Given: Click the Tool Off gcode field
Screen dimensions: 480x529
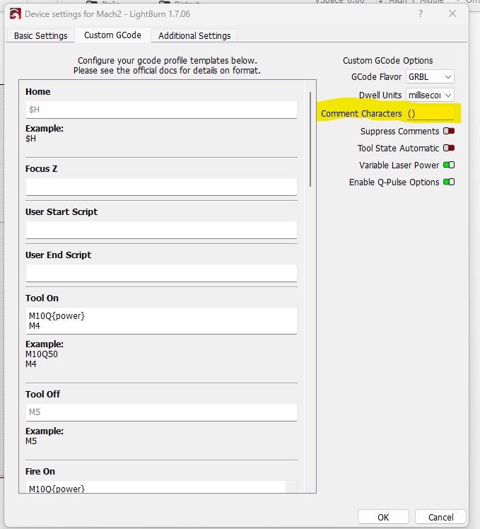Looking at the screenshot, I should click(161, 412).
